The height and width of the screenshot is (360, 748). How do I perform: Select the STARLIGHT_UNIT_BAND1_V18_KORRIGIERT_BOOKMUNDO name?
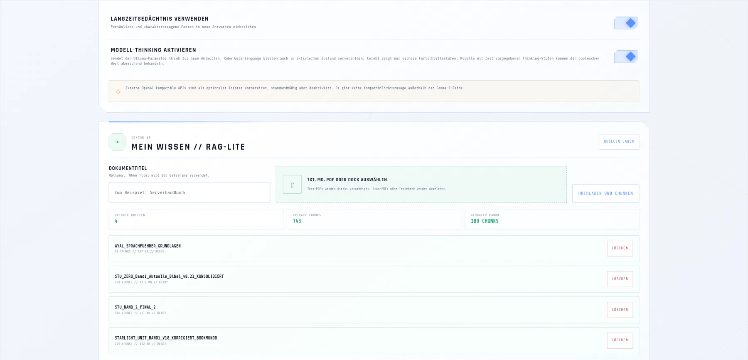click(166, 338)
